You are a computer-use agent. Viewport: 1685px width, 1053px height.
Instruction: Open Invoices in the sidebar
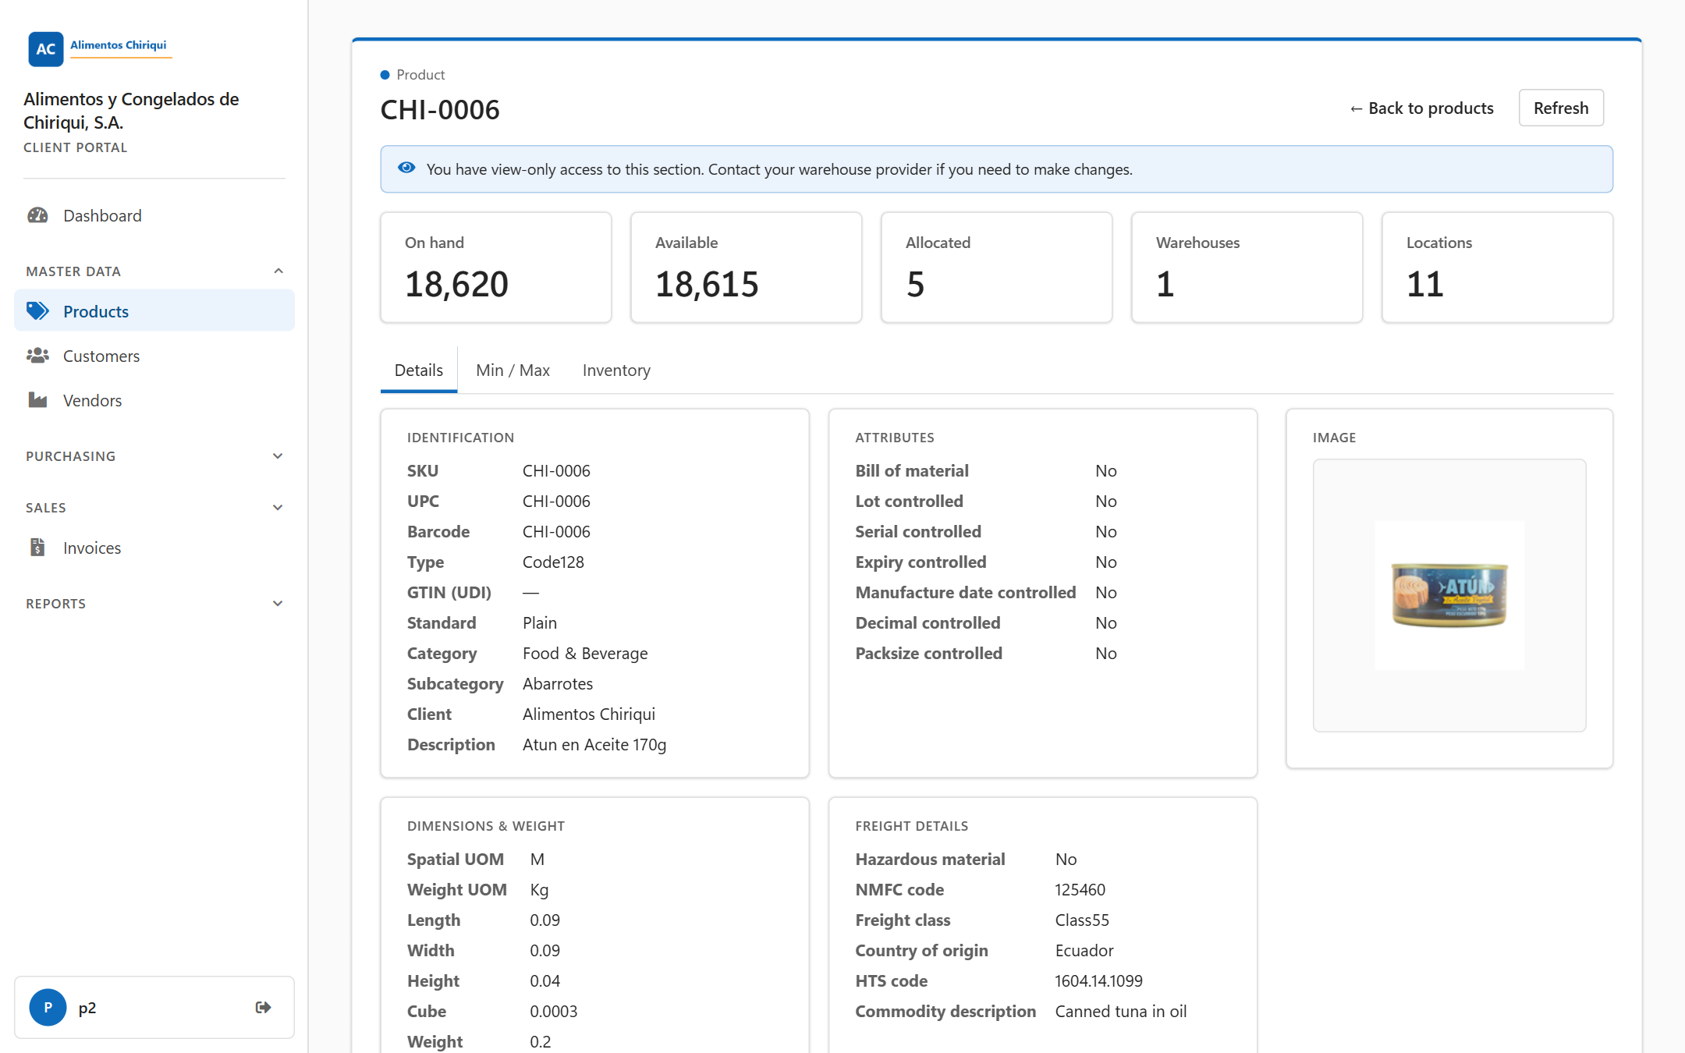click(154, 548)
